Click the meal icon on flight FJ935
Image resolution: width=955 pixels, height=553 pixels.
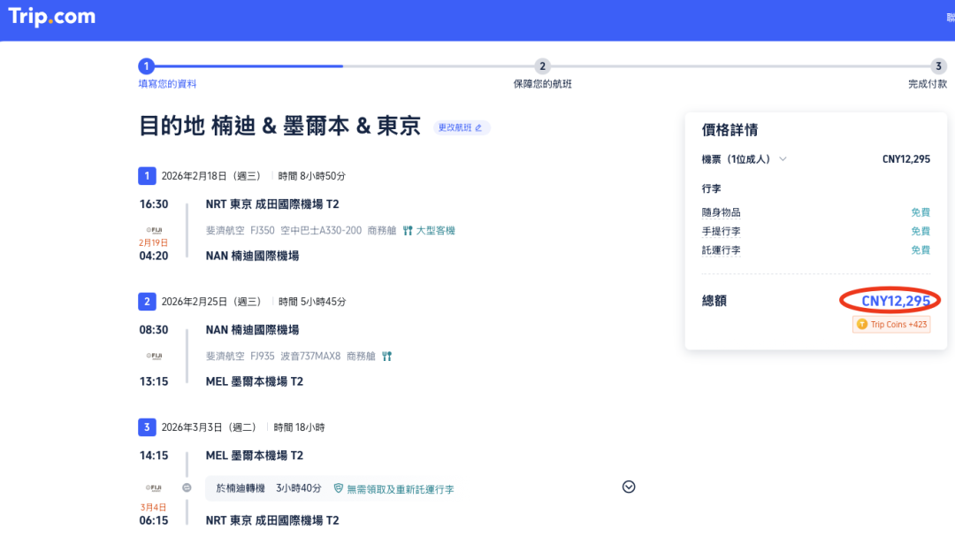[386, 356]
